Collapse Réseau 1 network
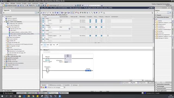Screen dimensions: 174x98 click(x=41, y=50)
